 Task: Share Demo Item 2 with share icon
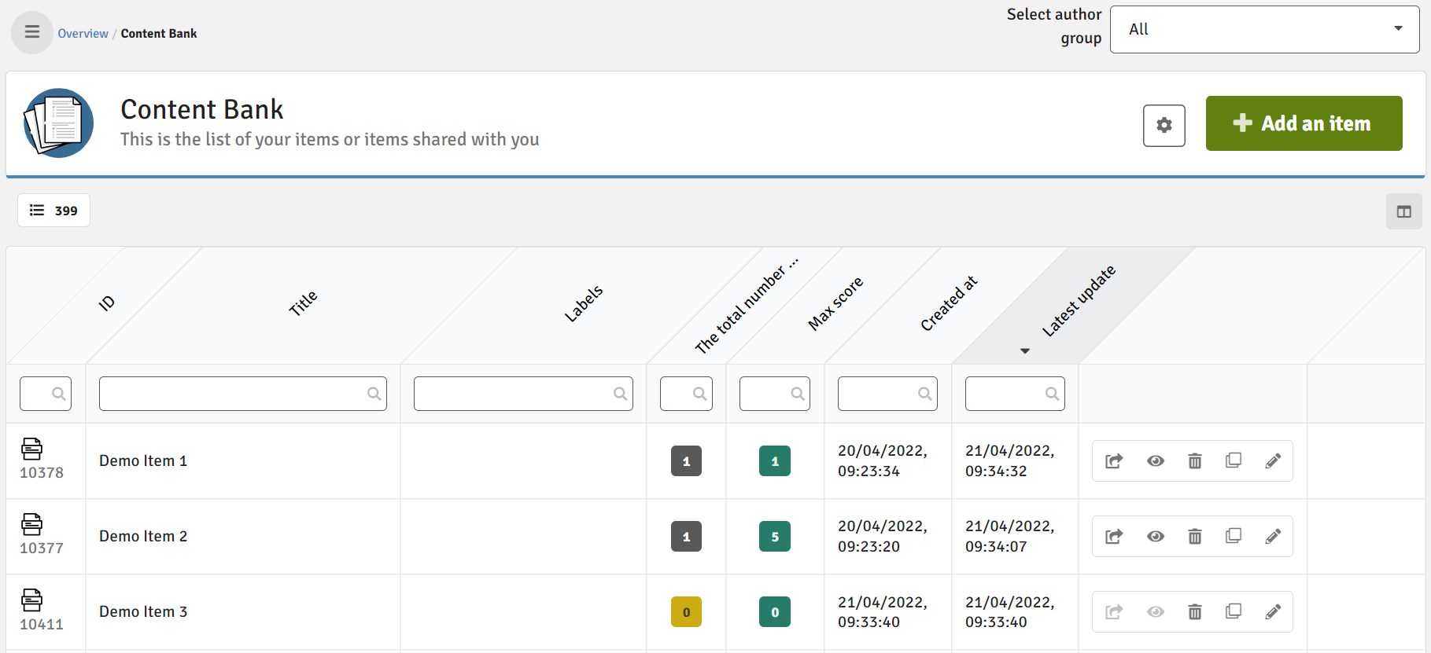(1114, 537)
